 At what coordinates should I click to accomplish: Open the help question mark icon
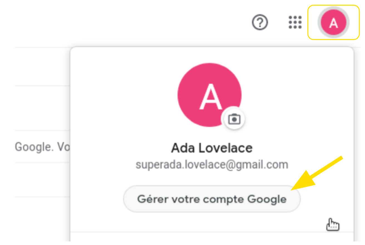coord(260,23)
